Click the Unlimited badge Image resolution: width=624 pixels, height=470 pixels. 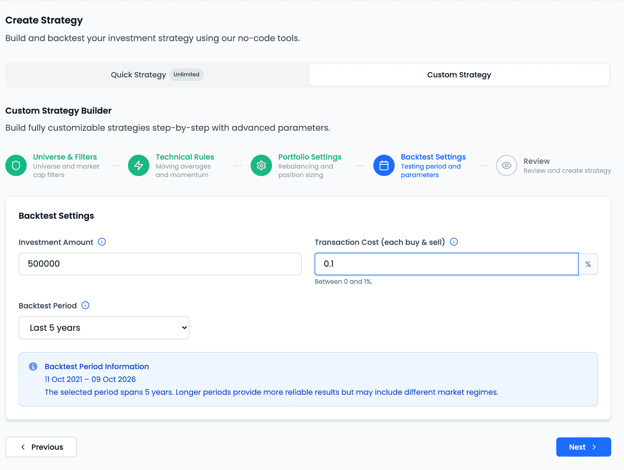pos(186,74)
